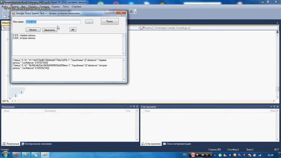
Task: Collapse the lower code outlining marker in editor margin
Action: [x=8, y=76]
